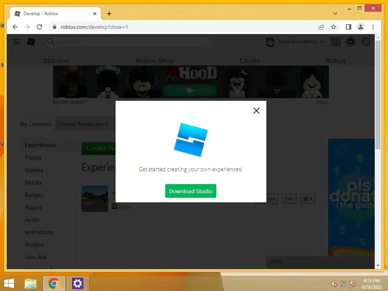Select Badges in the sidebar
This screenshot has width=388, height=291.
pyautogui.click(x=34, y=195)
